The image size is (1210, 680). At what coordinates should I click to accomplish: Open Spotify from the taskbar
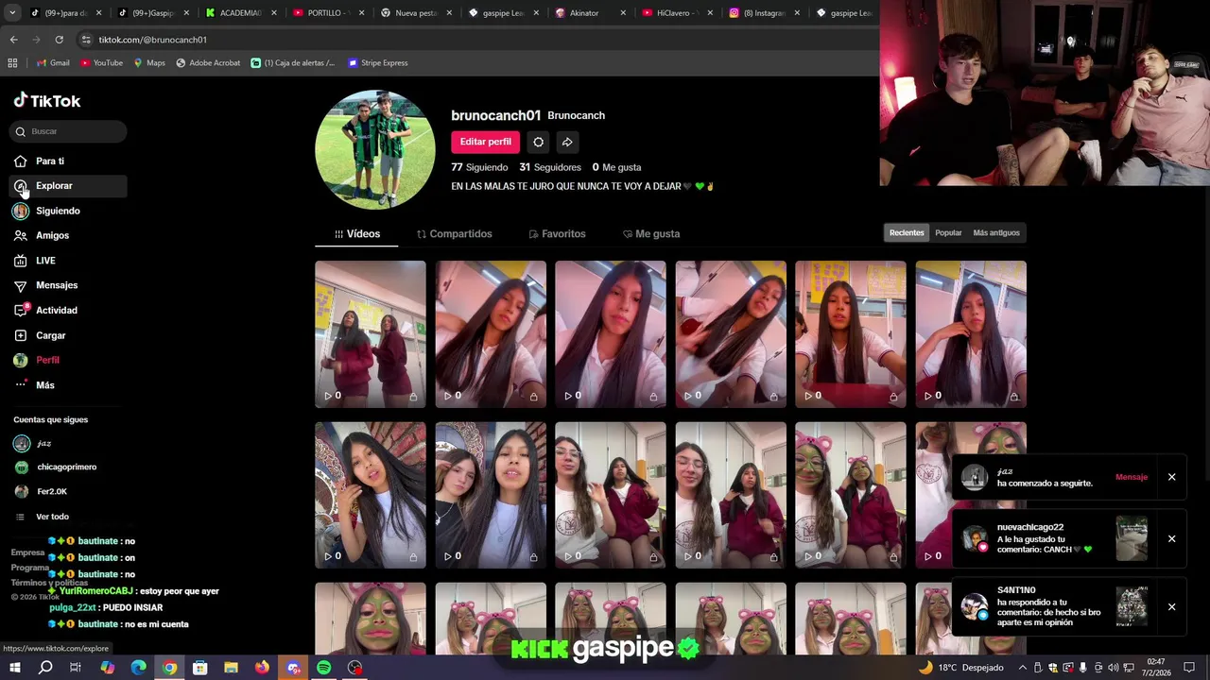324,668
